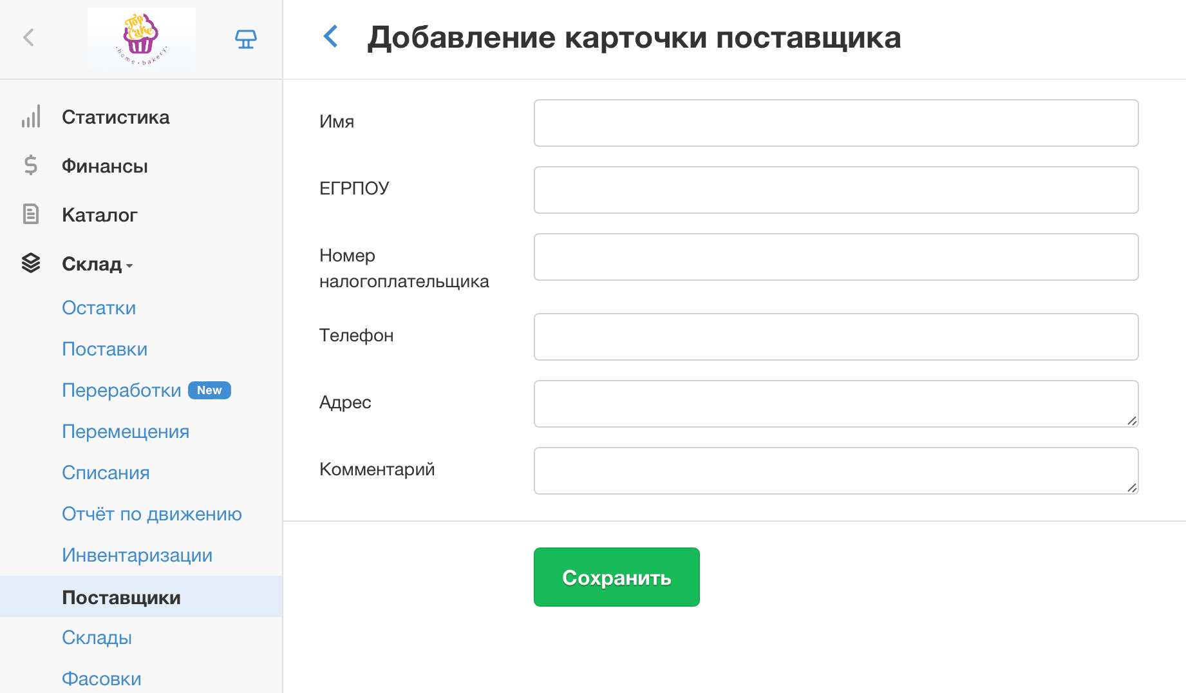The height and width of the screenshot is (693, 1186).
Task: Open Отчёт по движению report
Action: pyautogui.click(x=152, y=514)
